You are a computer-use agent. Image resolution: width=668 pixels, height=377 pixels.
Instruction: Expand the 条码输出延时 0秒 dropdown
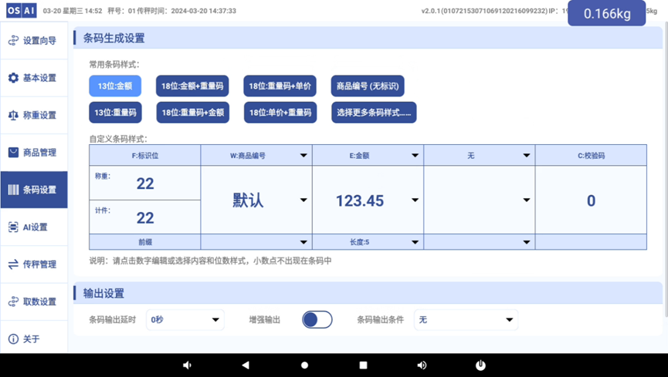[185, 320]
